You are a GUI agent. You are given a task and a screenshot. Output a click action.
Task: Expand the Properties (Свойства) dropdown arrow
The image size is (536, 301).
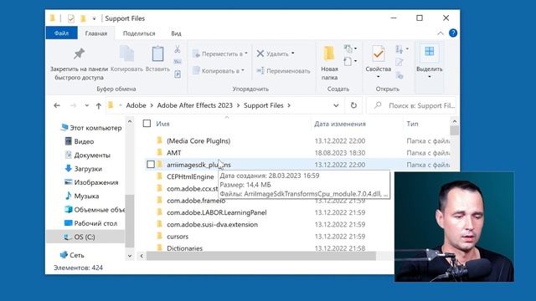(378, 77)
